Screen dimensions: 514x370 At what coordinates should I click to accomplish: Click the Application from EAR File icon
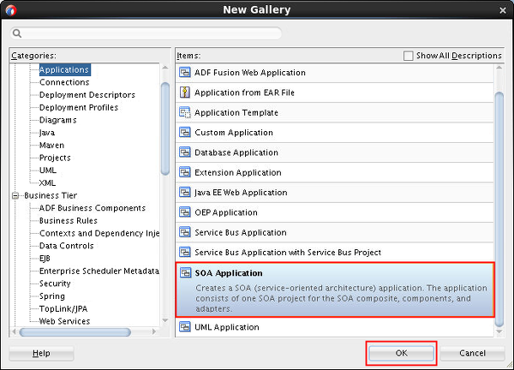184,92
